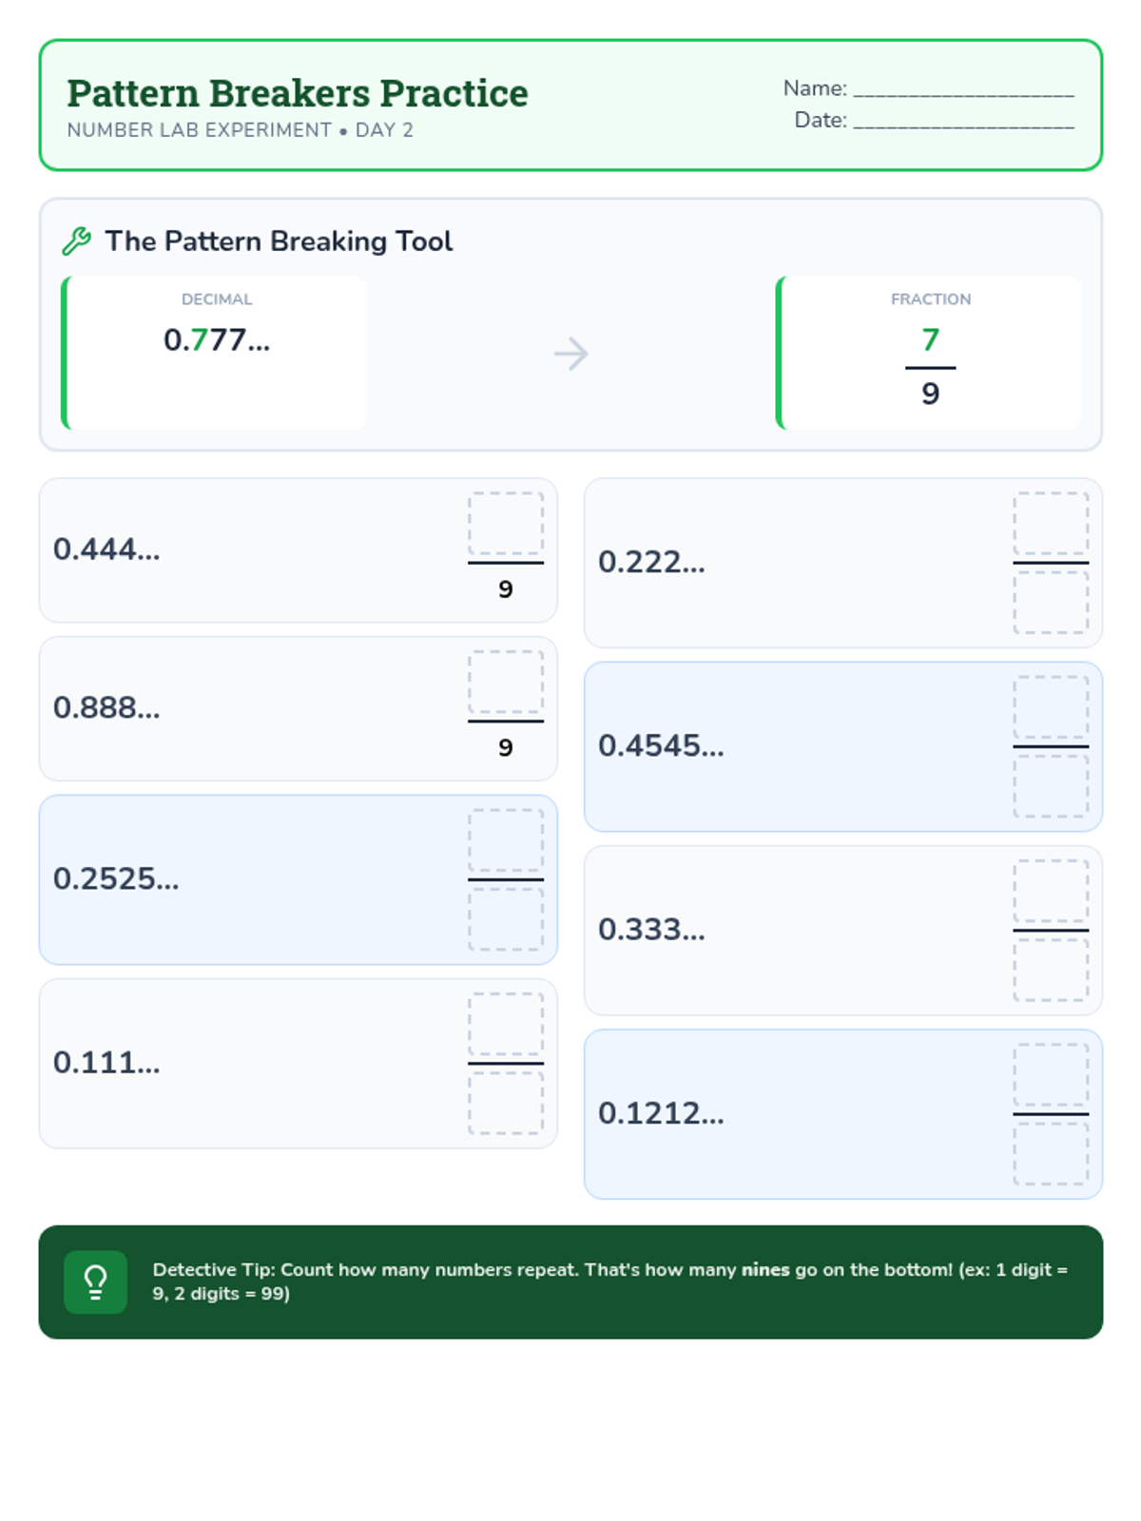
Task: Click the wrench icon beside Pattern Breaking Tool
Action: pos(76,241)
